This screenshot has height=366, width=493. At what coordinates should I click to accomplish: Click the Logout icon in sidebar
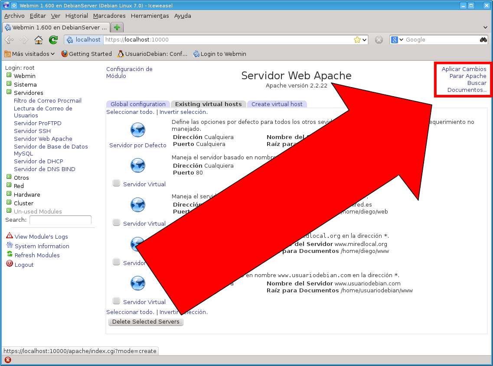[9, 264]
